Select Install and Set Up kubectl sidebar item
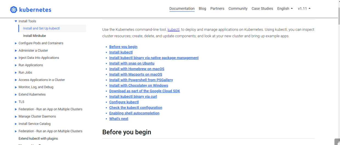The image size is (340, 145). (52, 28)
